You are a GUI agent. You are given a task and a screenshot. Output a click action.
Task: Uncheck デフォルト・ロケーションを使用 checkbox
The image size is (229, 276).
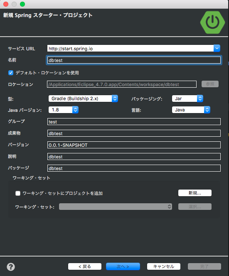coord(11,73)
